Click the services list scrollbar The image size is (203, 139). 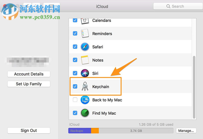194,87
